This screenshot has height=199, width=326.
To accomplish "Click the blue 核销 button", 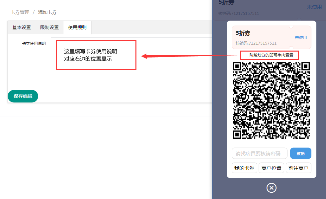I will click(x=301, y=153).
